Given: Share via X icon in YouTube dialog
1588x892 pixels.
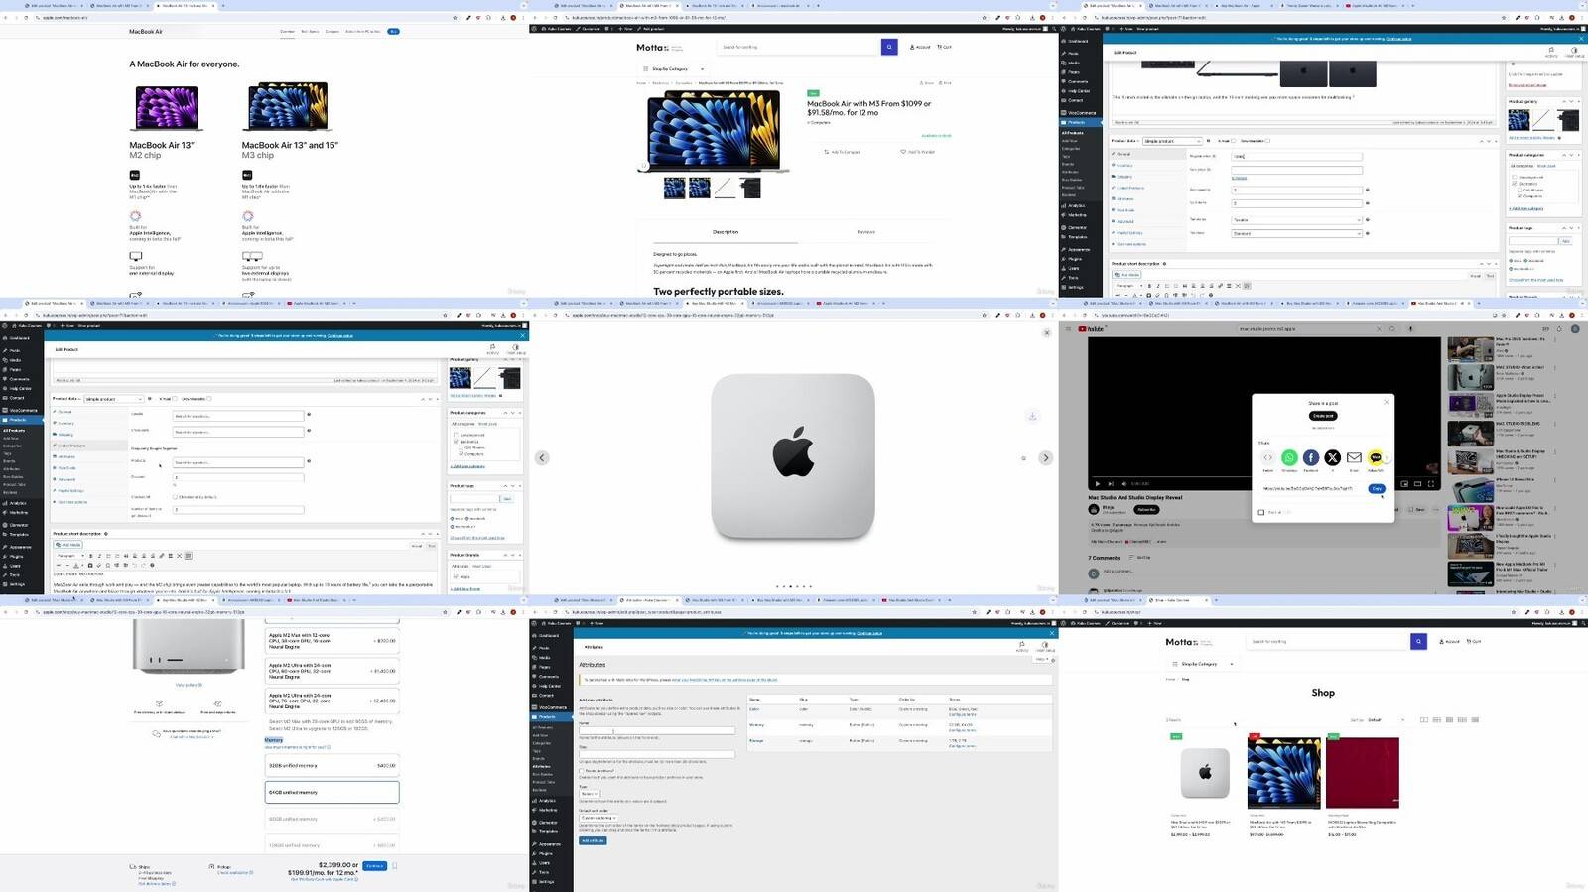Looking at the screenshot, I should 1332,457.
